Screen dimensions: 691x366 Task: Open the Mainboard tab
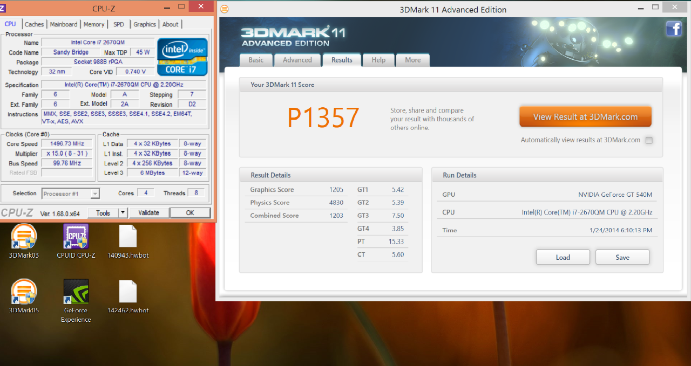coord(64,24)
